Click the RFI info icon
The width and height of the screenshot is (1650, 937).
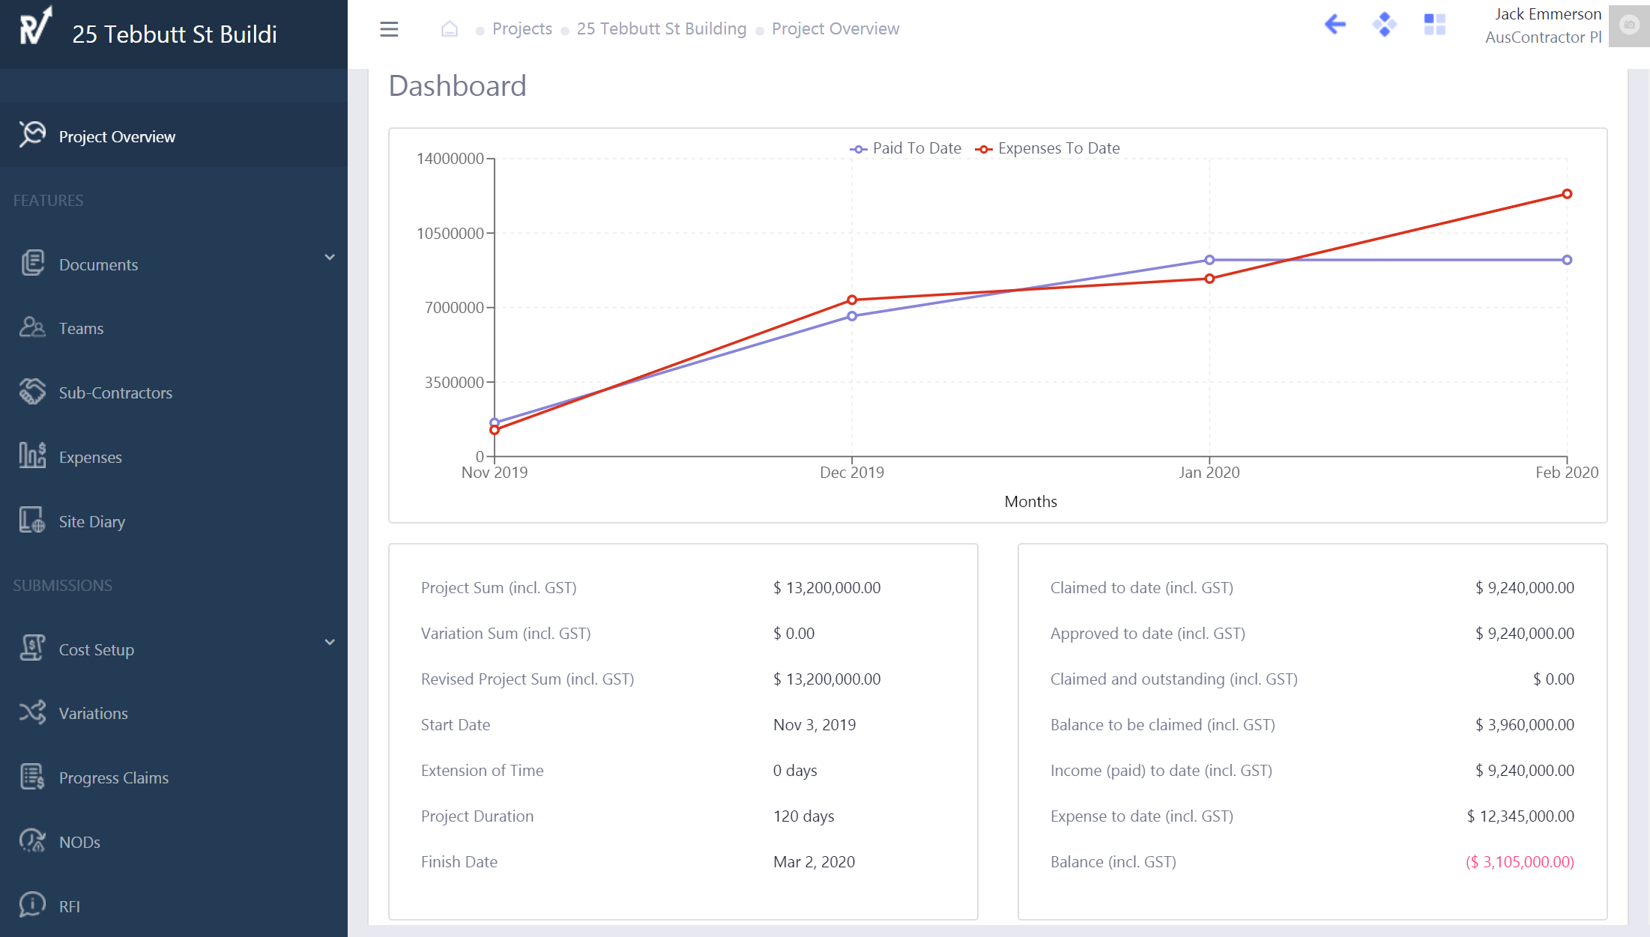[31, 906]
